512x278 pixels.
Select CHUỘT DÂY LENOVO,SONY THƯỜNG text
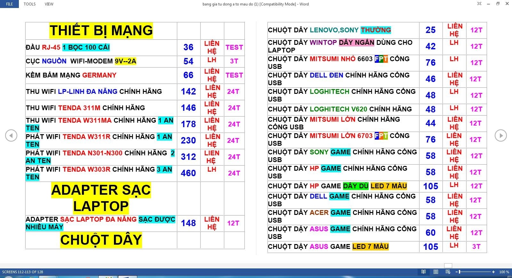point(329,30)
